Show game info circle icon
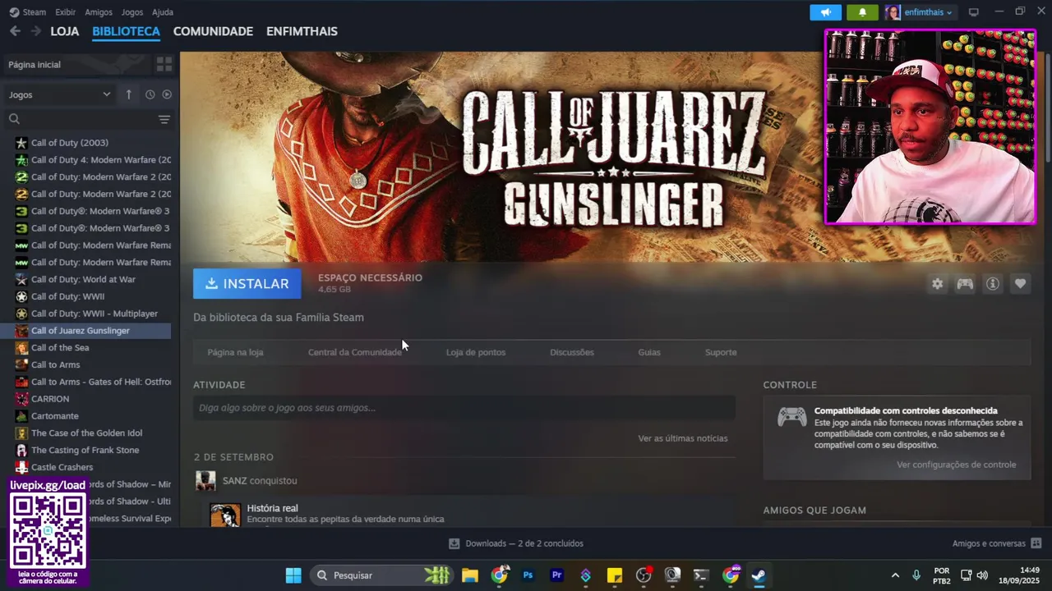1052x591 pixels. pyautogui.click(x=993, y=283)
